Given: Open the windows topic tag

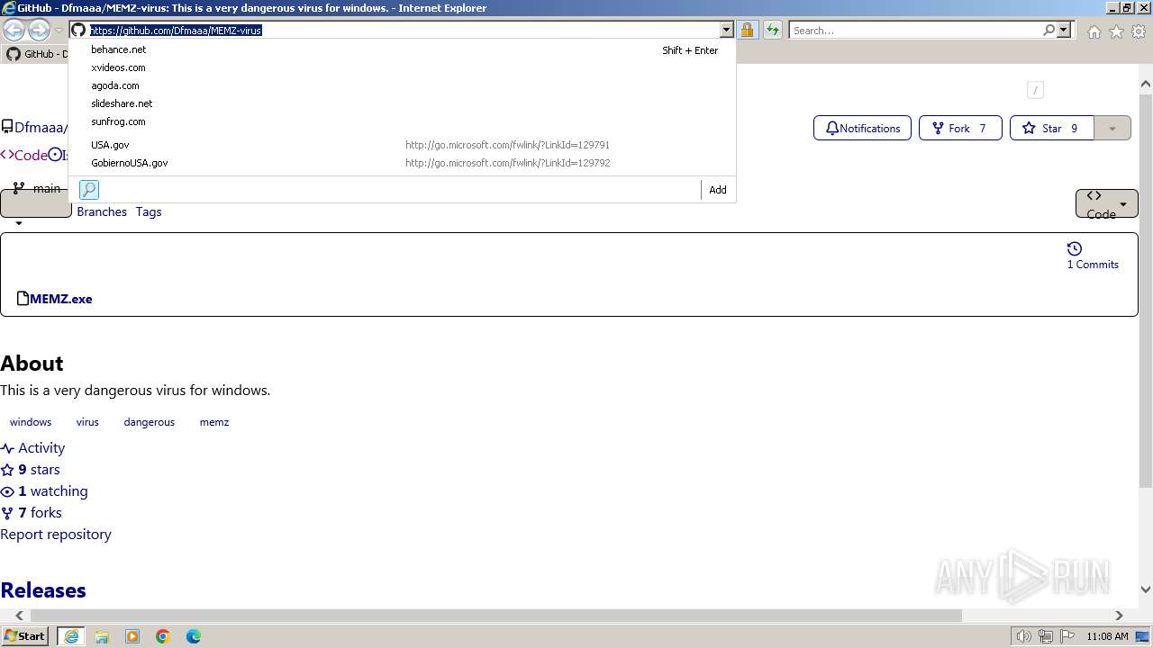Looking at the screenshot, I should click(x=31, y=421).
